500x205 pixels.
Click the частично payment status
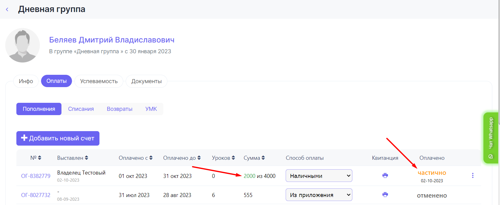pos(432,173)
